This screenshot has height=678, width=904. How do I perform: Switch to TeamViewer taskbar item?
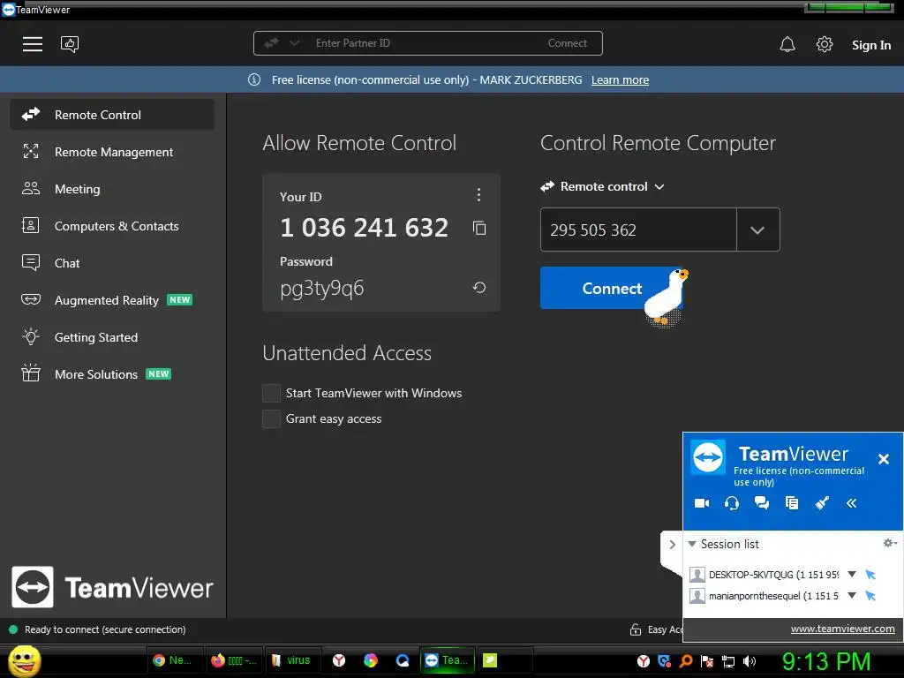point(448,660)
